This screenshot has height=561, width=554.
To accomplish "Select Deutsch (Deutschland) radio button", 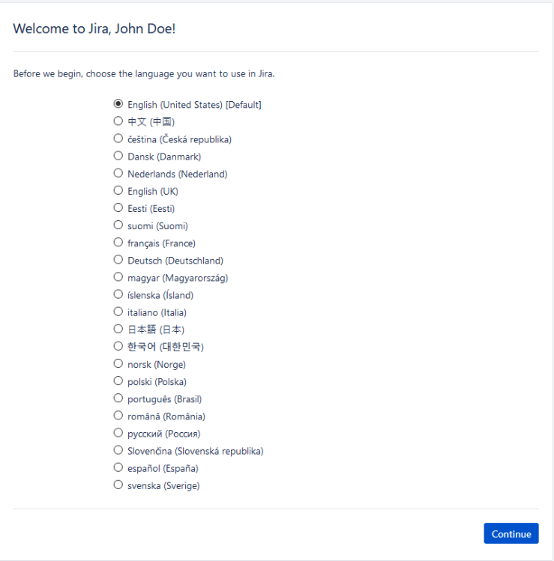I will 118,260.
